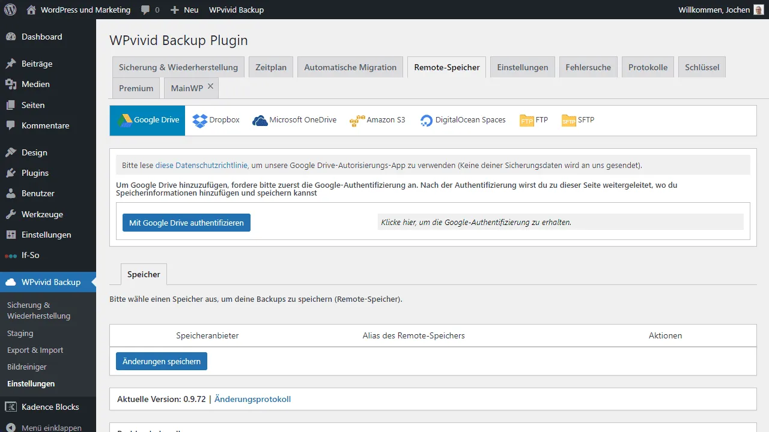Click the WPvivid Backup cloud icon

(11, 282)
